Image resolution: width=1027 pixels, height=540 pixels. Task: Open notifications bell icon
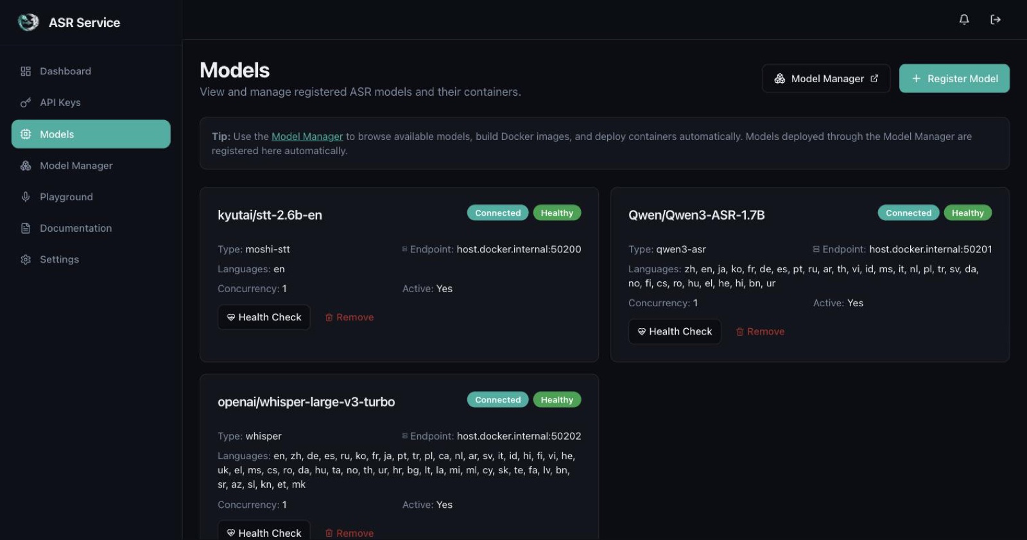click(x=964, y=19)
